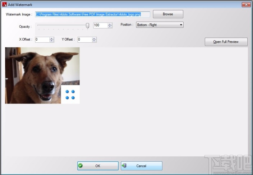Click the "X Offset :" label
This screenshot has width=253, height=175.
click(x=26, y=40)
